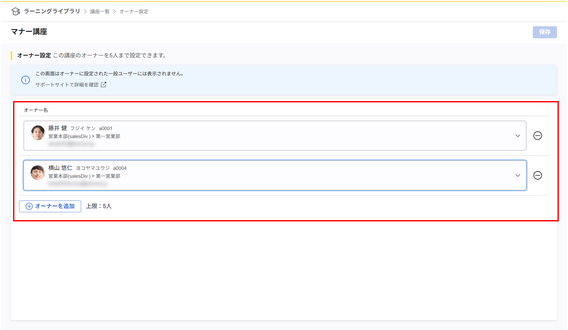The image size is (568, 330).
Task: Open the 講座一覧 breadcrumb item
Action: (99, 11)
